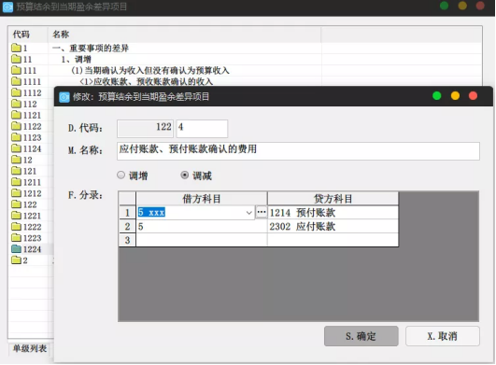The image size is (496, 365).
Task: Click folder icon of code 1221
Action: 16,216
